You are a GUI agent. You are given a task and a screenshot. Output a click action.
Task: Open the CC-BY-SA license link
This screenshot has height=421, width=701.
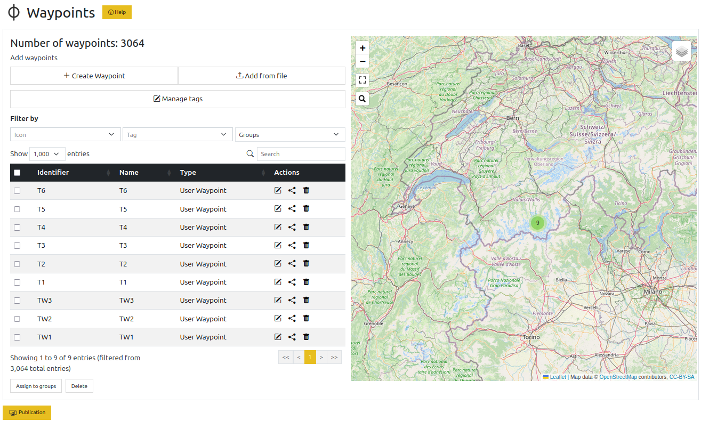click(x=682, y=377)
